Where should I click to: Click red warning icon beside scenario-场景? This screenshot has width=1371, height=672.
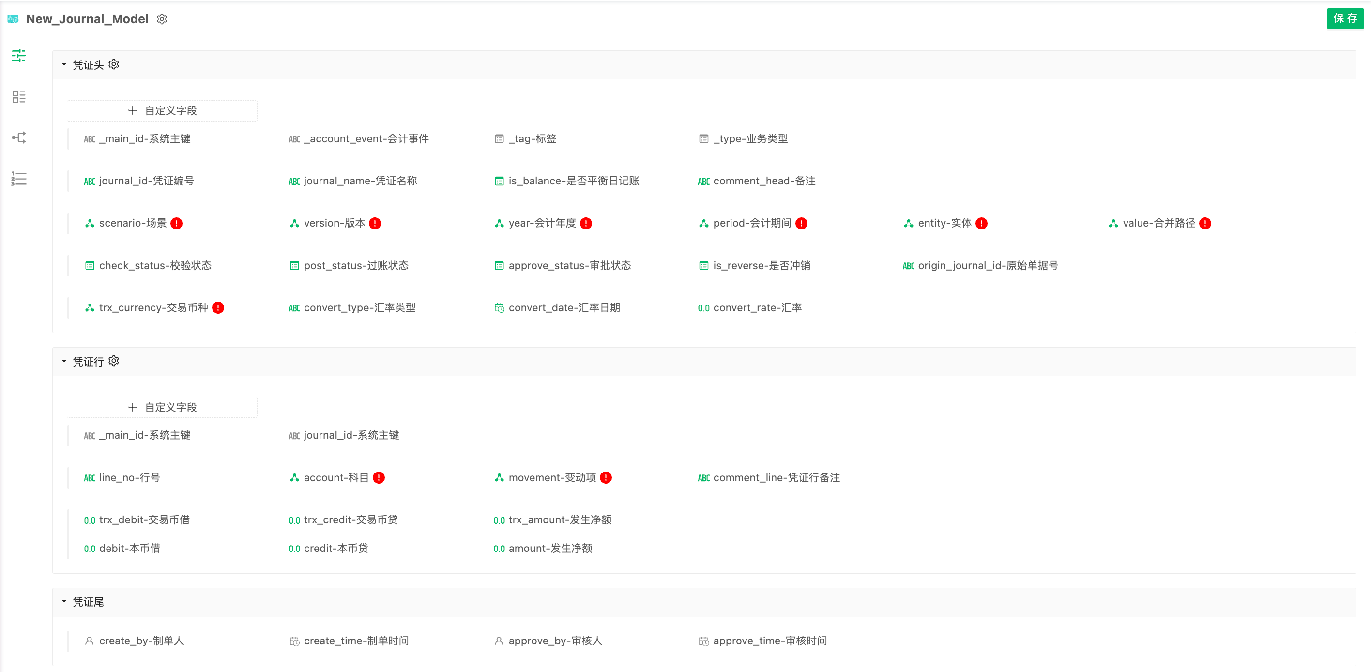click(177, 224)
